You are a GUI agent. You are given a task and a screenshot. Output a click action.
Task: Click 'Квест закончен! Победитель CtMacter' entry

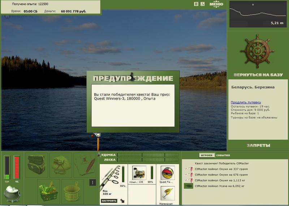pos(221,163)
